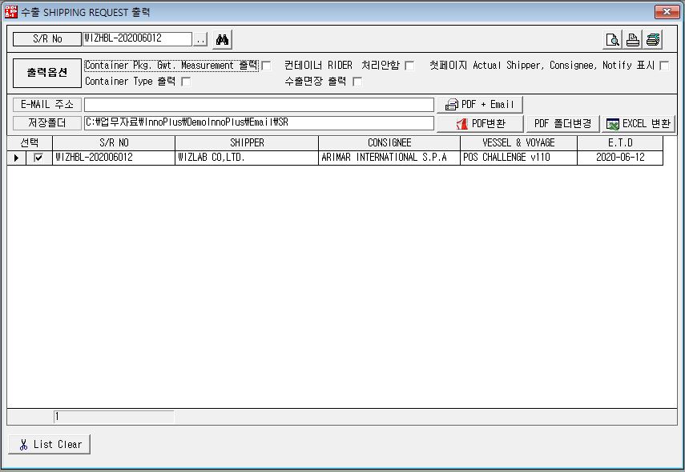Click the E.T.D column header
685x472 pixels.
point(620,143)
